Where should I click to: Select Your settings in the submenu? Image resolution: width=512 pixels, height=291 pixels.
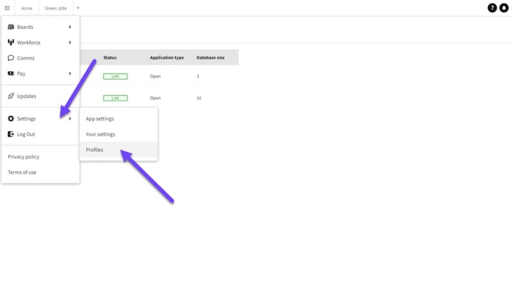pos(118,134)
